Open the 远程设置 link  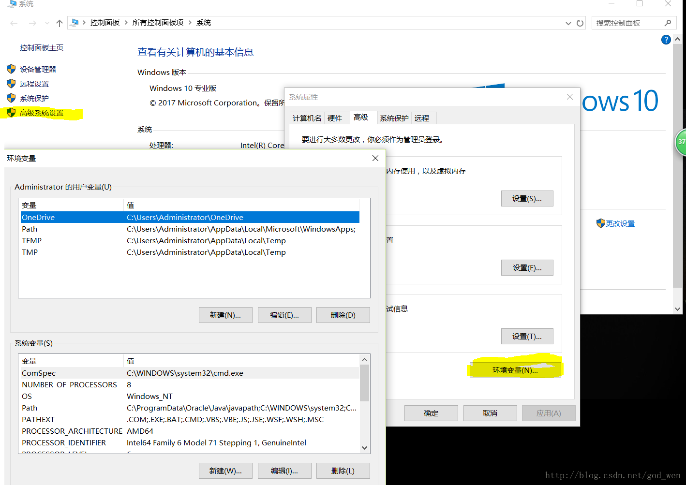coord(34,84)
